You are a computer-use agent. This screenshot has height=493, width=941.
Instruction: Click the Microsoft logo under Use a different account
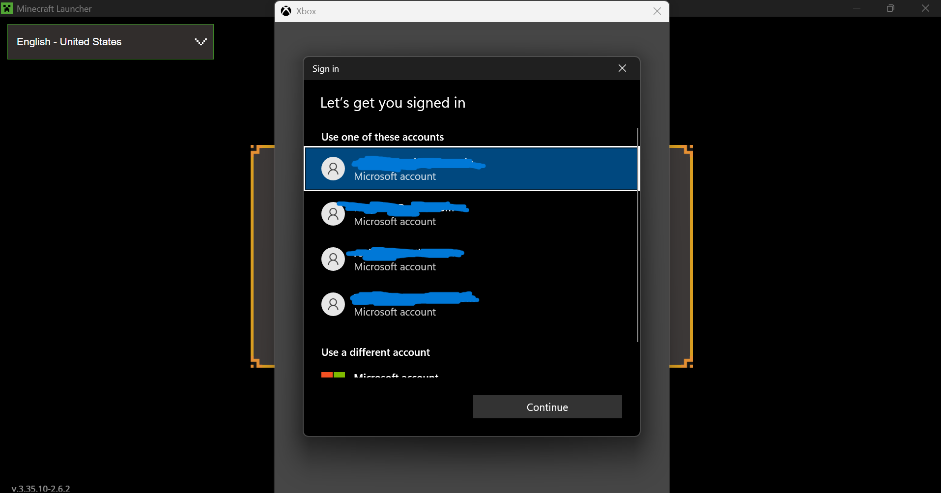click(x=333, y=375)
